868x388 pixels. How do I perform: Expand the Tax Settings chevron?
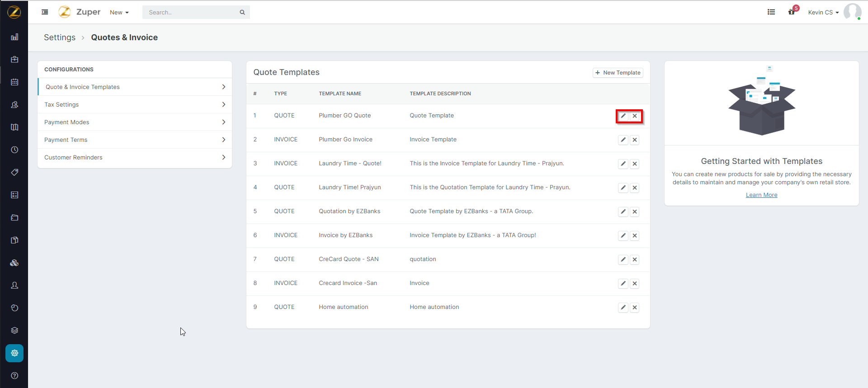(x=223, y=105)
